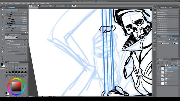Click the color wheel saturation square
180x101 pixels.
[x=16, y=87]
